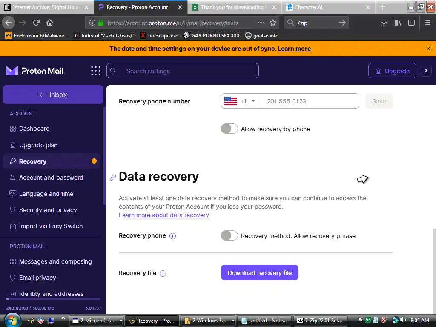Click the Windows Start orb
This screenshot has width=436, height=327.
click(12, 320)
